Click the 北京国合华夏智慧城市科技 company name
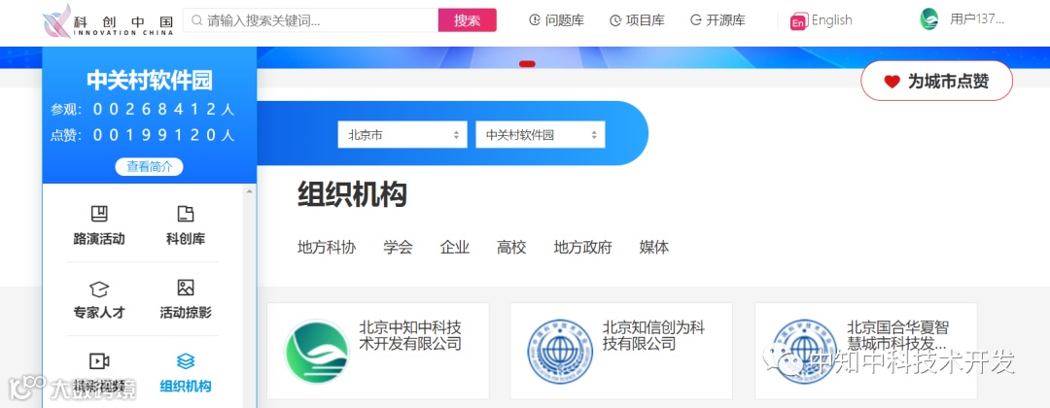 898,336
